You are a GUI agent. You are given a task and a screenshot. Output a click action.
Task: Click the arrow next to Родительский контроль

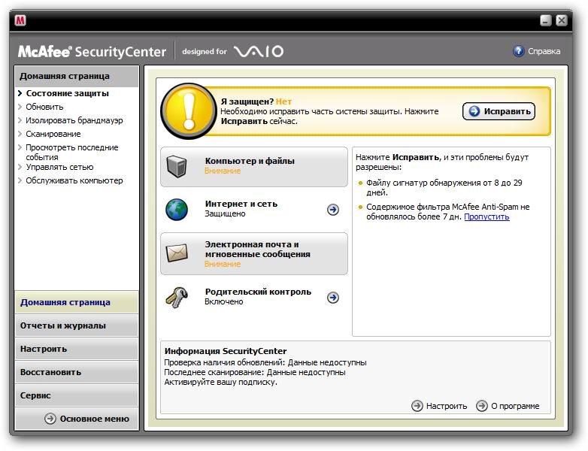333,298
